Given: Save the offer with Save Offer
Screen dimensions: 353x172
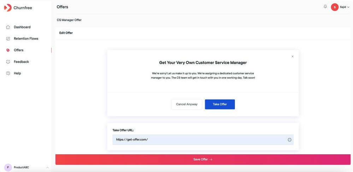Looking at the screenshot, I should (x=203, y=159).
